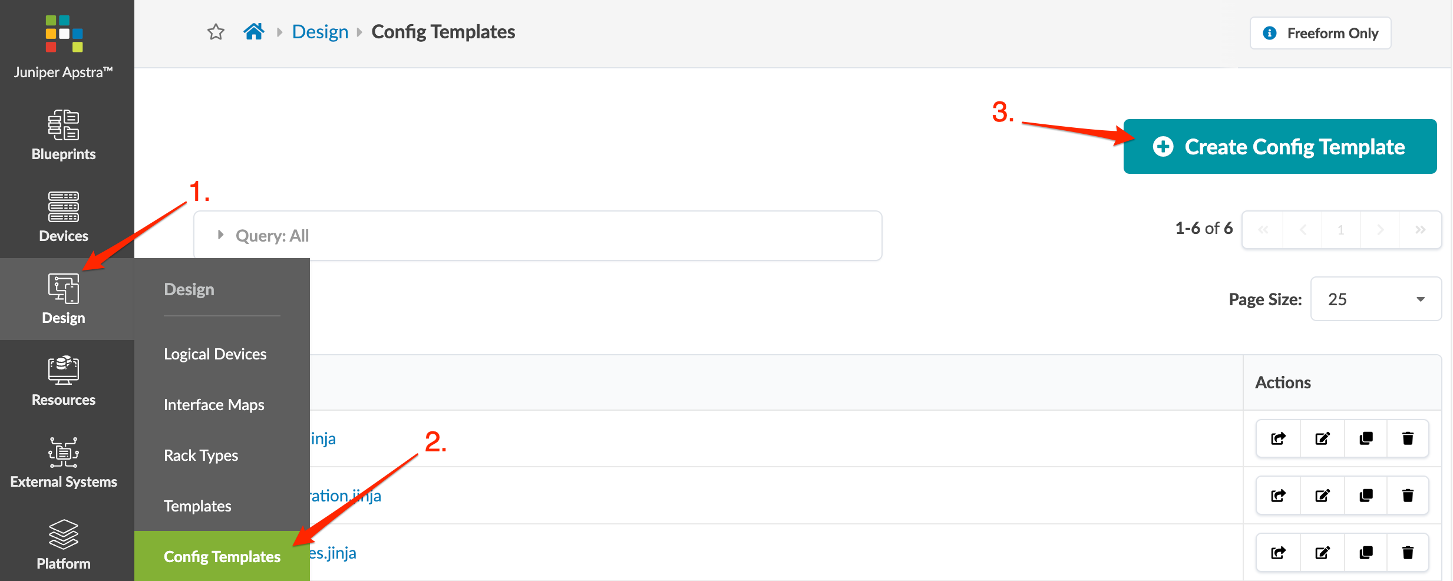Open Devices in the sidebar
The width and height of the screenshot is (1453, 581).
click(x=64, y=217)
